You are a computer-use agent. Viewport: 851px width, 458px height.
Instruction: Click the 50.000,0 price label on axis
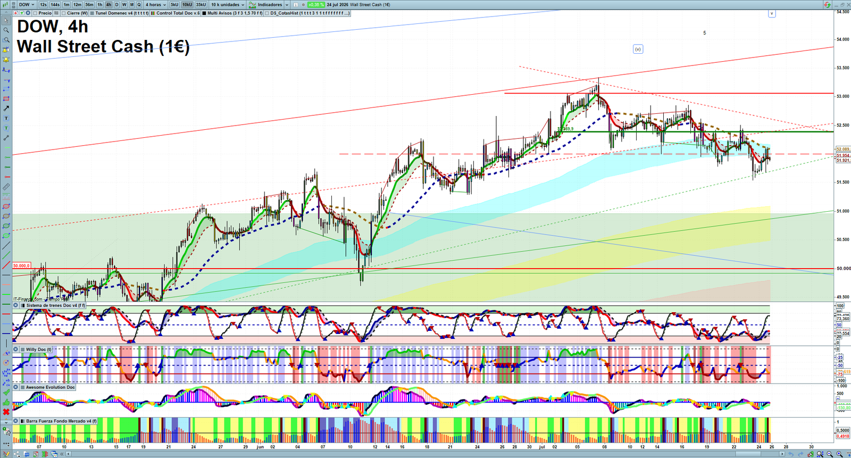click(x=22, y=265)
